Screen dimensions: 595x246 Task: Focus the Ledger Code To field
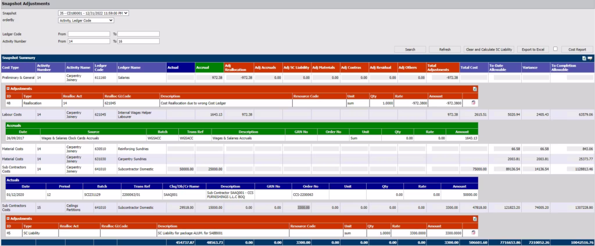(138, 34)
